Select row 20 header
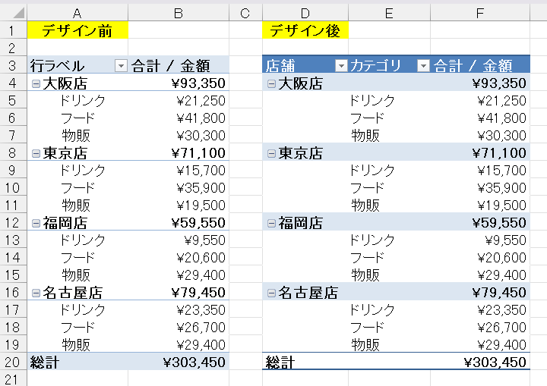This screenshot has height=386, width=547. click(13, 362)
